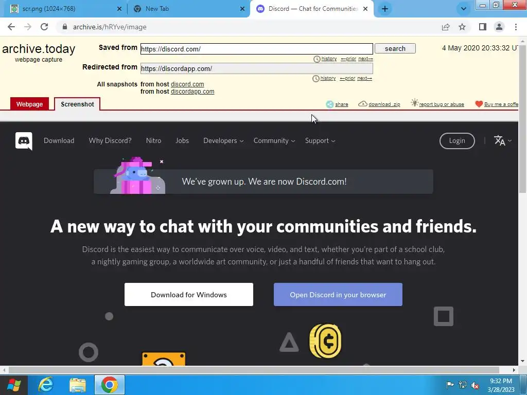527x395 pixels.
Task: Open Why Discord? nav link
Action: [110, 141]
